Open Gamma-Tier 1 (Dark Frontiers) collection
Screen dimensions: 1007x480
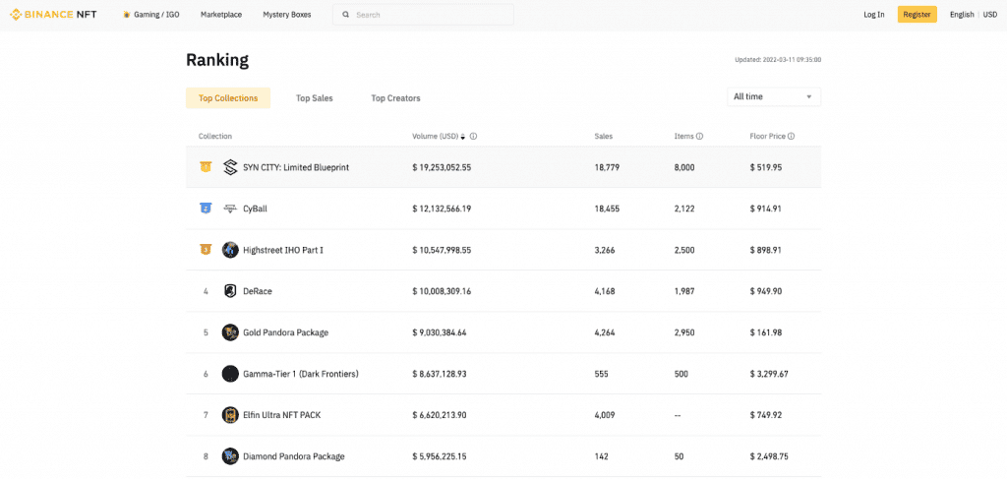(301, 374)
